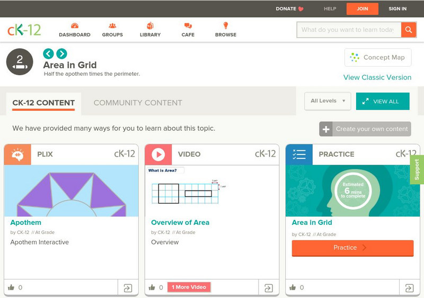The width and height of the screenshot is (424, 298).
Task: Go to next concept arrow
Action: (x=61, y=54)
